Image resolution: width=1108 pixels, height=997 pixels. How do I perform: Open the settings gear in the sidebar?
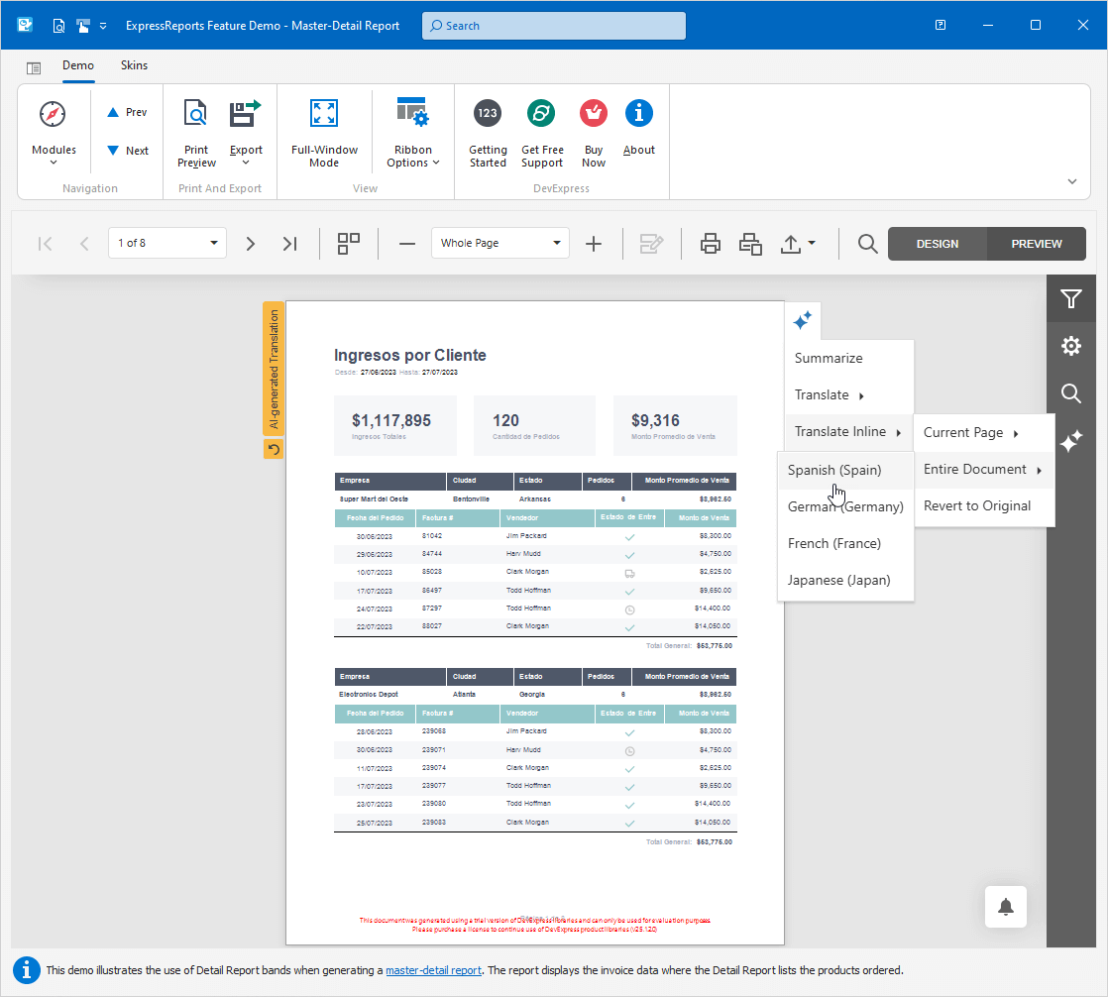(1071, 346)
